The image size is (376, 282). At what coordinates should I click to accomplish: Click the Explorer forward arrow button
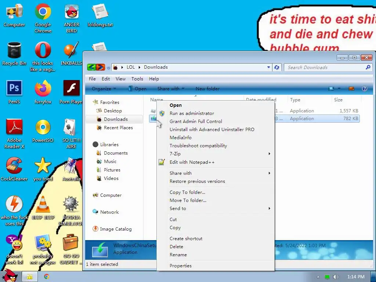click(101, 68)
